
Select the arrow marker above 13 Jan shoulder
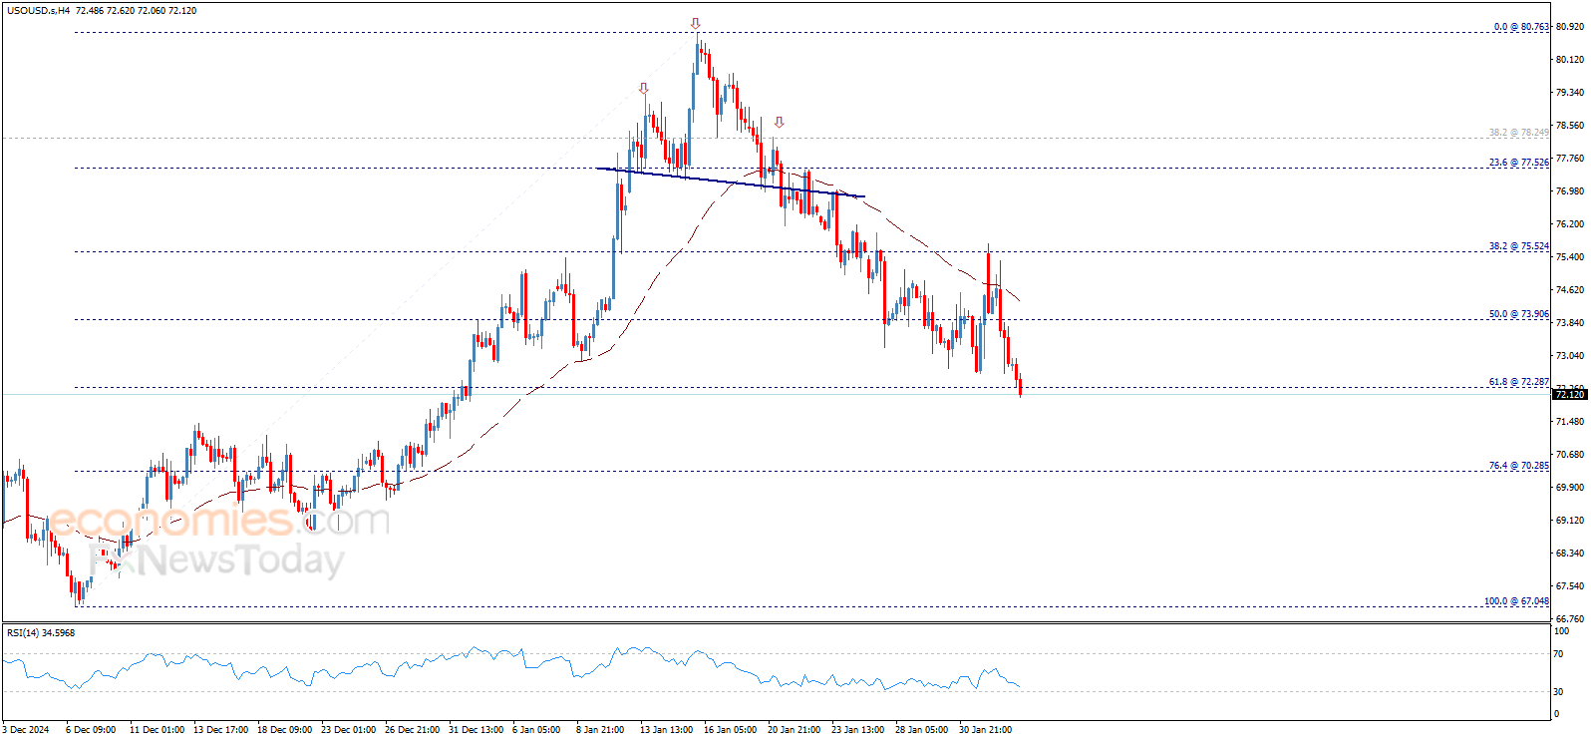tap(644, 89)
